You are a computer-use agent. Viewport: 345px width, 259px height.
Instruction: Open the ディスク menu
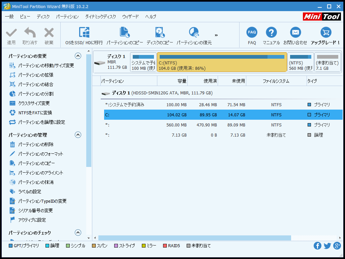tap(43, 17)
